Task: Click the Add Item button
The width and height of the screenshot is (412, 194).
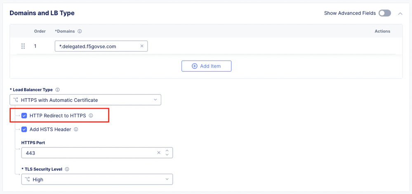Action: coord(206,66)
